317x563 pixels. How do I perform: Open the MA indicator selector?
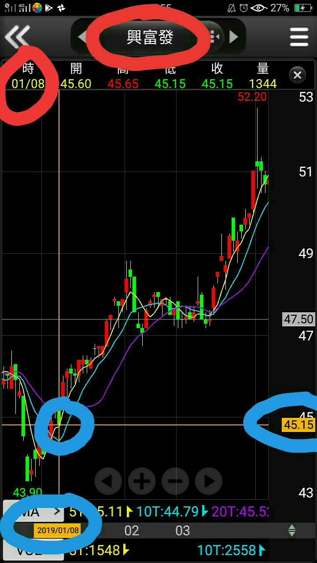33,512
